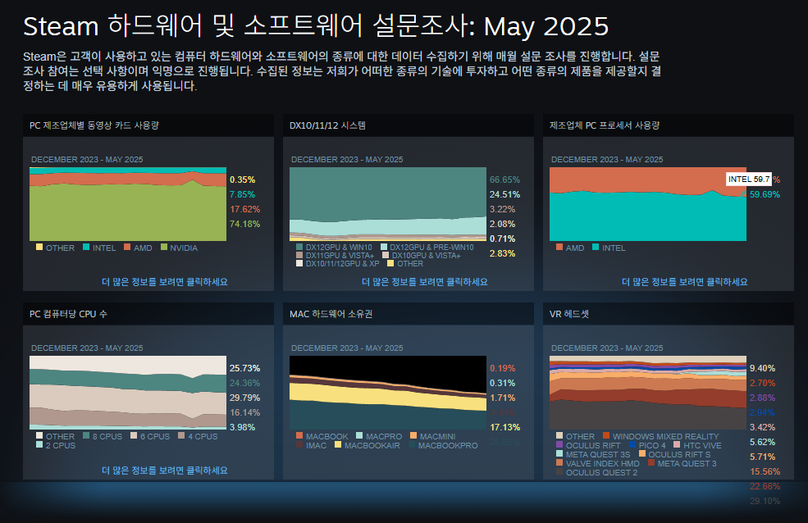The height and width of the screenshot is (523, 808).
Task: Click the DX10/11/12GPU & XP legend swatch
Action: pos(299,264)
